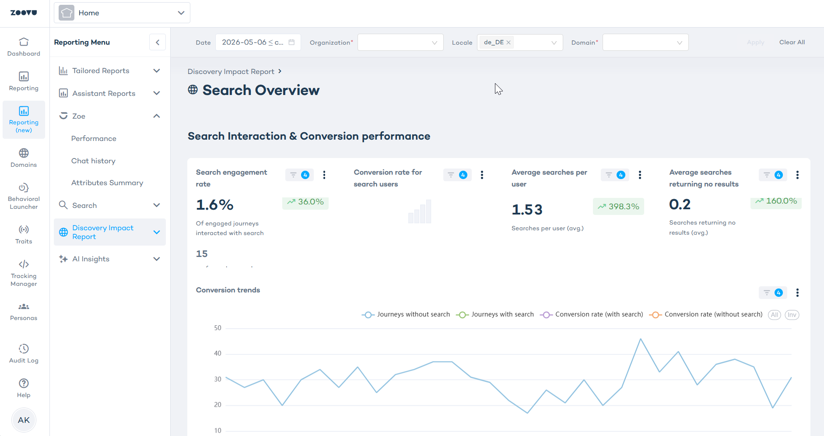Open the Locale dropdown
The image size is (824, 436).
(x=520, y=42)
